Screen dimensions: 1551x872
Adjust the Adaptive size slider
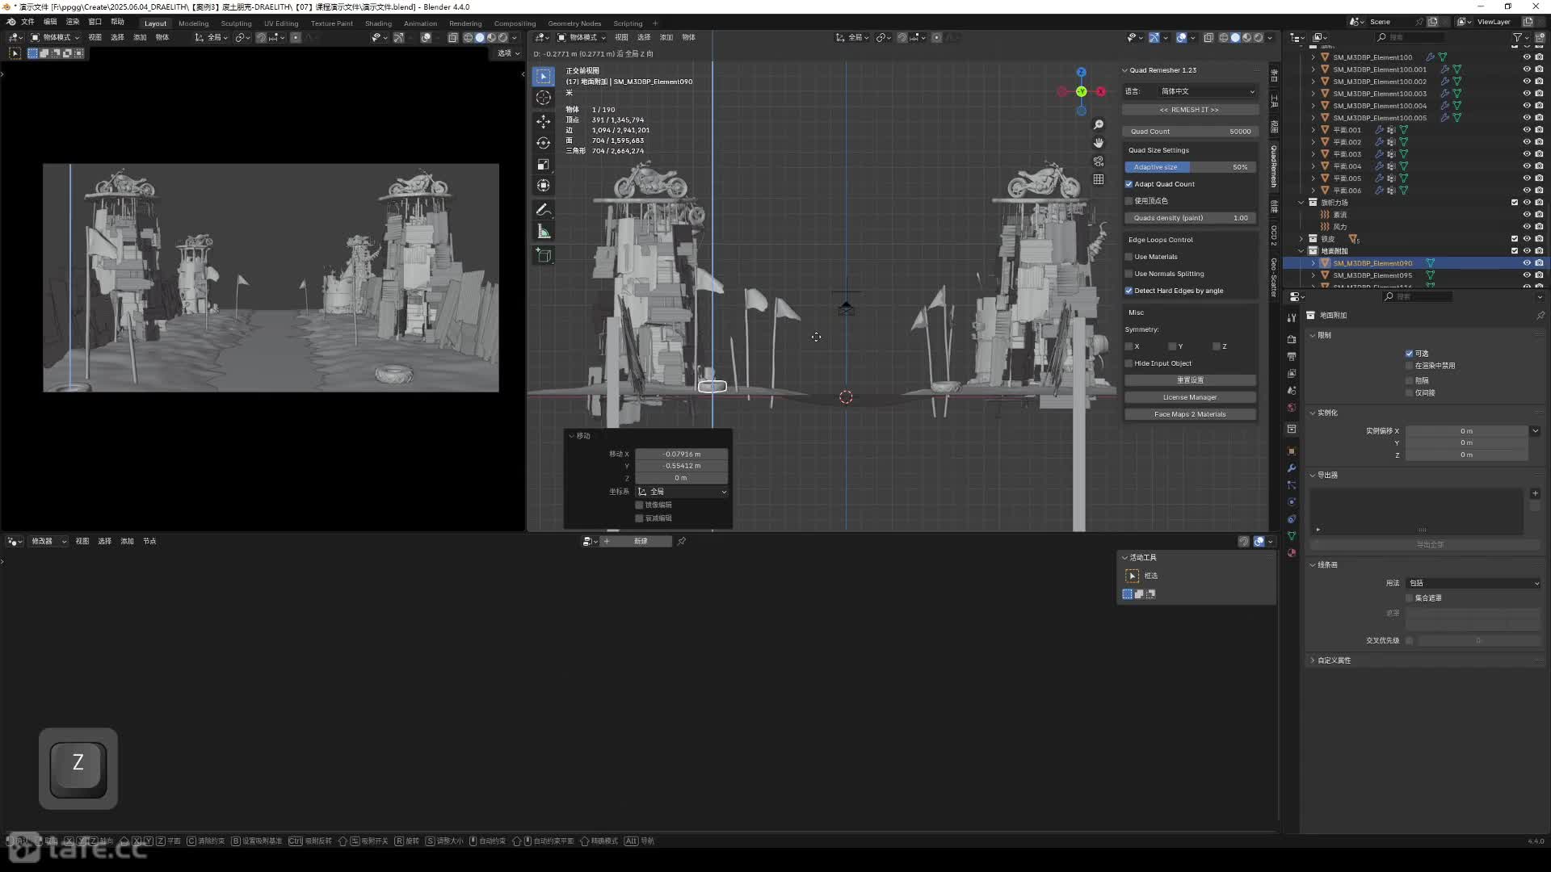tap(1190, 167)
